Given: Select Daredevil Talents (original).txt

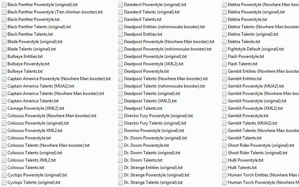Looking at the screenshot, I should click(152, 12).
